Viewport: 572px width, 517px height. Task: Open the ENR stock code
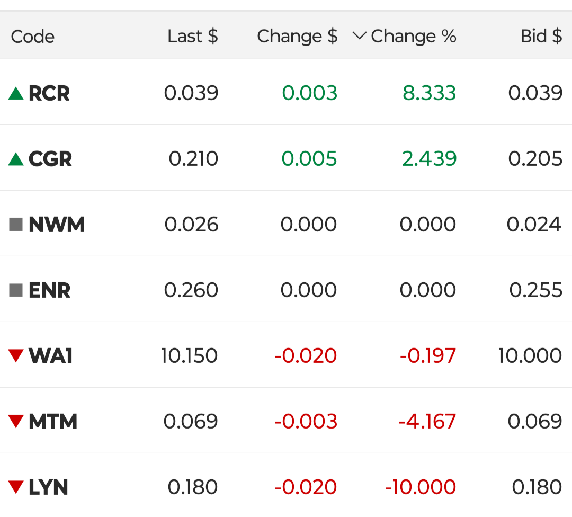pyautogui.click(x=50, y=290)
